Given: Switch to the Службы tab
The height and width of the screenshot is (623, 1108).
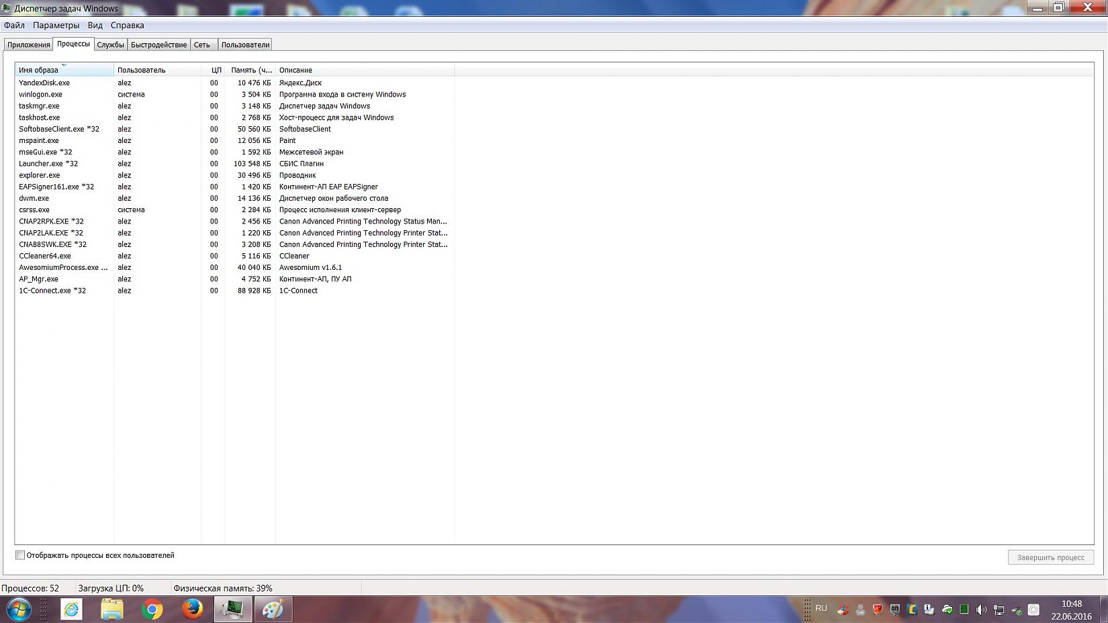Looking at the screenshot, I should point(110,45).
